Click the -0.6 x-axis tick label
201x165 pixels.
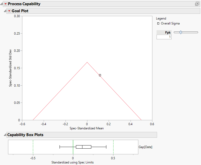coord(22,124)
